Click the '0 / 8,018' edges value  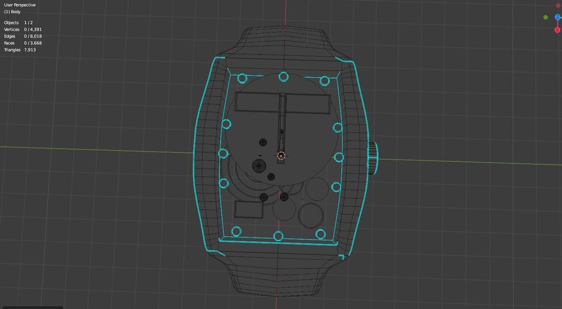click(x=33, y=36)
